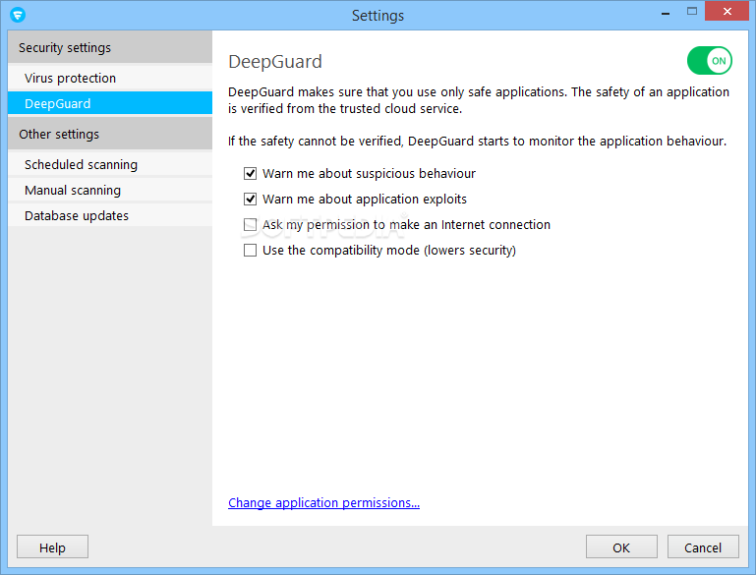Screen dimensions: 756x575
Task: Select DeepGuard in the sidebar
Action: [x=110, y=103]
